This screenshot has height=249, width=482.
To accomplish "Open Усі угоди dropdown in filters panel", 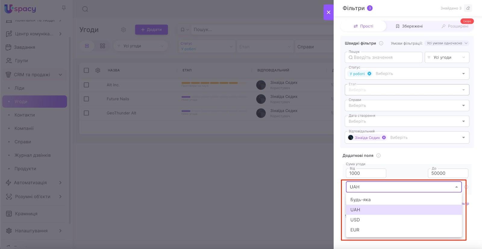I will coord(447,57).
